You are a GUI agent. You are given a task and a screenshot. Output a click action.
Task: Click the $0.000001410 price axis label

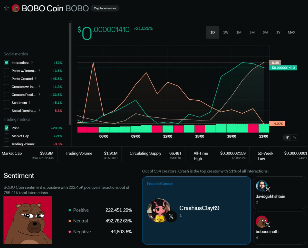coord(283,68)
